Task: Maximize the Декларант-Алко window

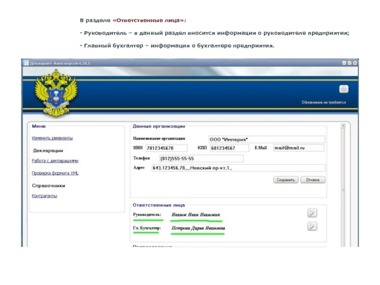Action: (350, 63)
